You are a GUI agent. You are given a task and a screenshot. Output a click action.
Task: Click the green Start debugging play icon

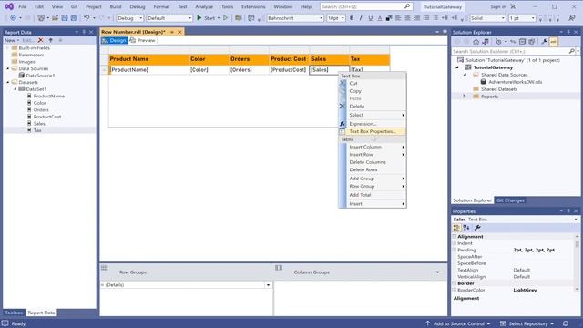tap(199, 18)
